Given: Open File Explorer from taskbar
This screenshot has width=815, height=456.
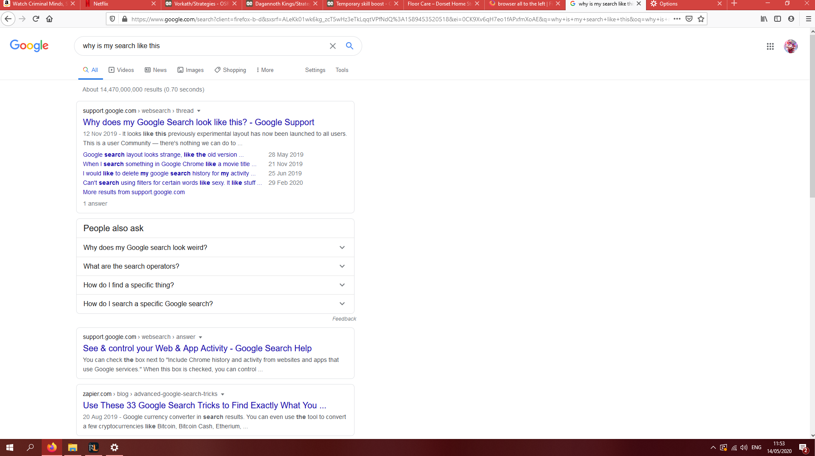Looking at the screenshot, I should 72,447.
